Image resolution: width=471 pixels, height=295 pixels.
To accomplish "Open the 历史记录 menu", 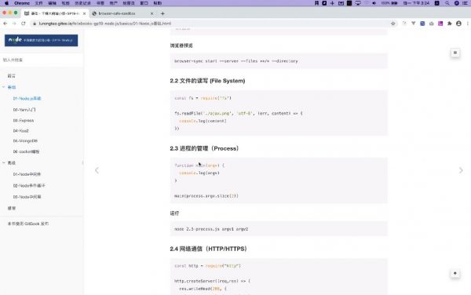I will point(82,3).
